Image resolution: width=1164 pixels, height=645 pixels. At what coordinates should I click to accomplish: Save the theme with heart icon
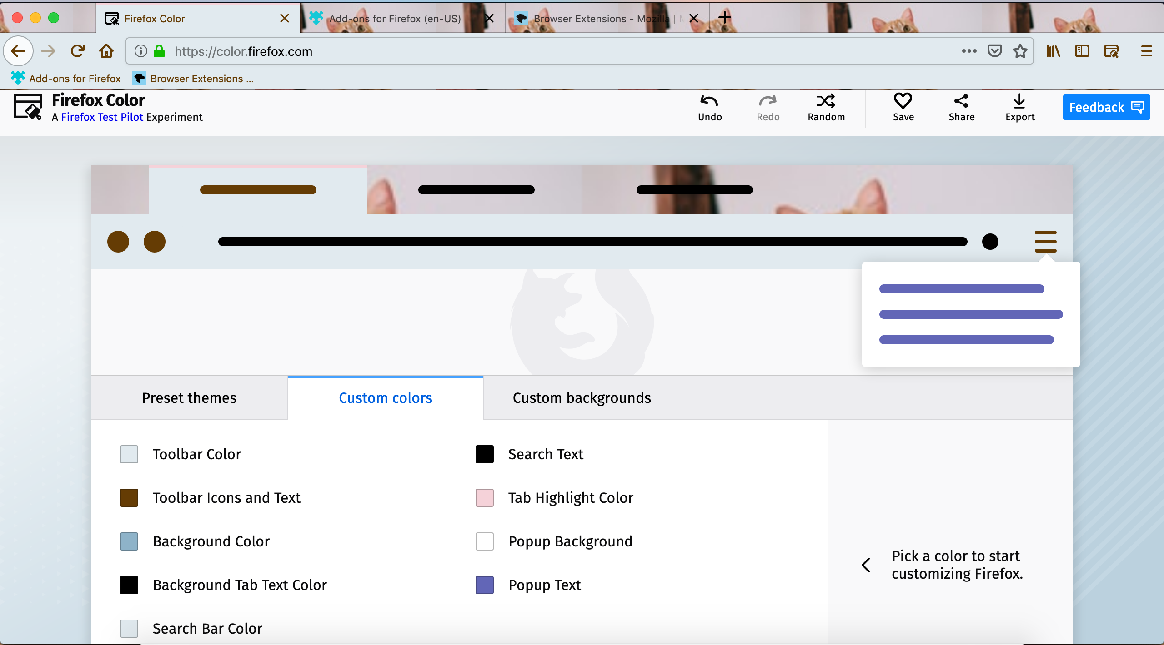(x=903, y=108)
